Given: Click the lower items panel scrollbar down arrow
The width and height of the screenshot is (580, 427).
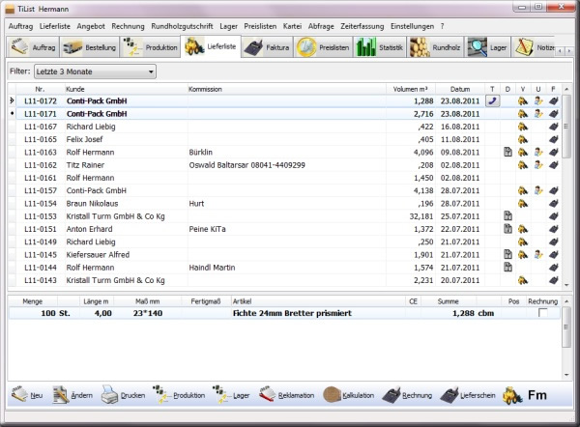Looking at the screenshot, I should tap(566, 375).
